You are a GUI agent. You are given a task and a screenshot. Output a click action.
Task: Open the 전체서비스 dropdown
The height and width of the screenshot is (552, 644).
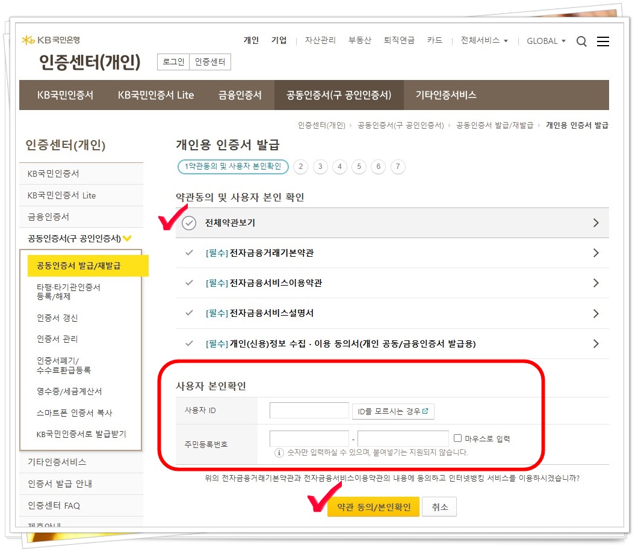[485, 40]
